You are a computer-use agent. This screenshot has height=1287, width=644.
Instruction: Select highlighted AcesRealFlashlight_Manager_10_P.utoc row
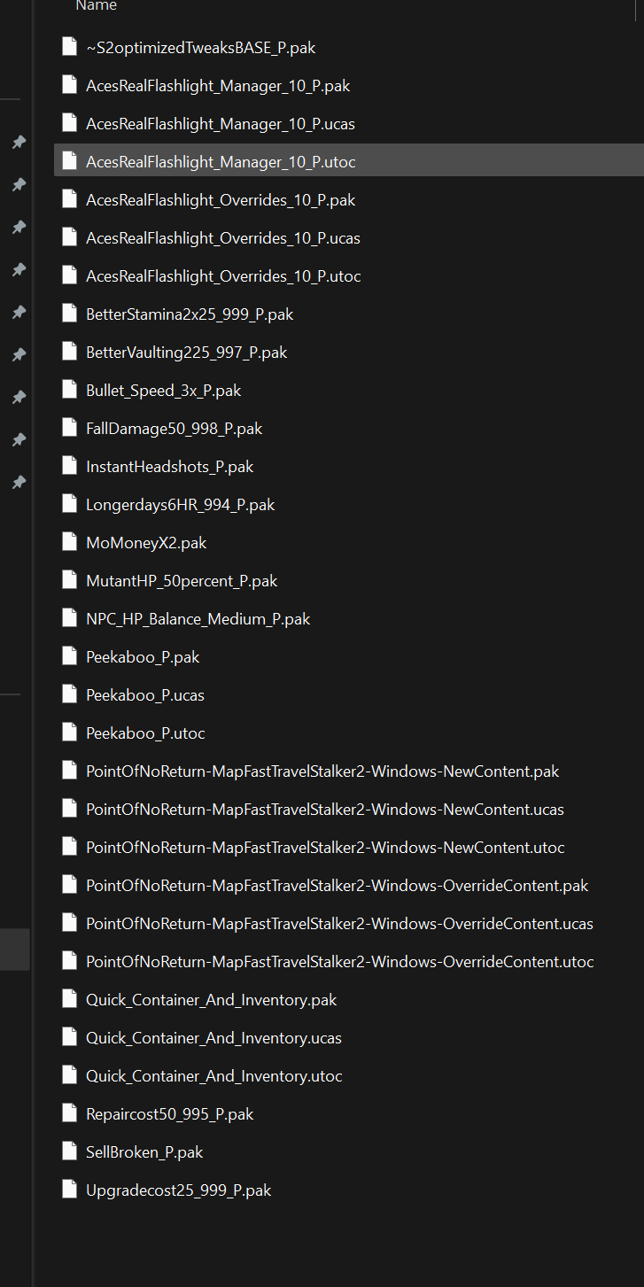pos(349,162)
